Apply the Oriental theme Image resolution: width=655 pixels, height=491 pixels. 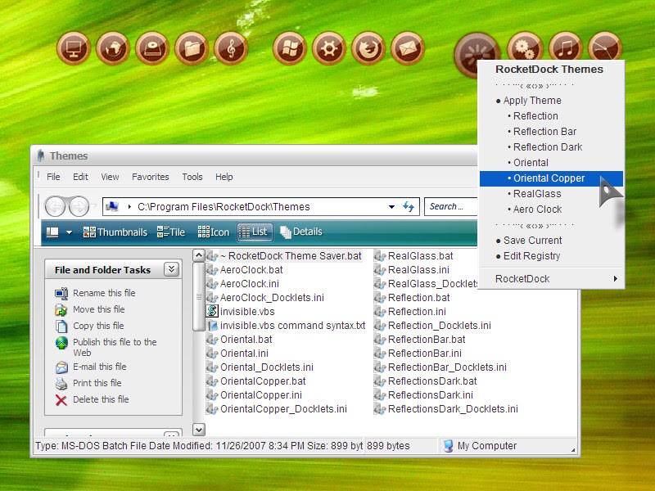(551, 162)
